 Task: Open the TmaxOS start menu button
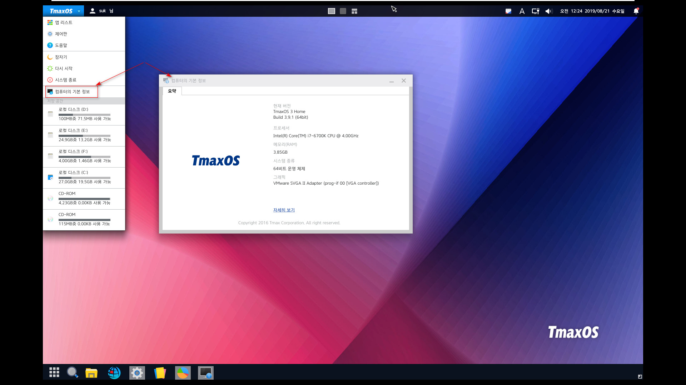pyautogui.click(x=63, y=11)
